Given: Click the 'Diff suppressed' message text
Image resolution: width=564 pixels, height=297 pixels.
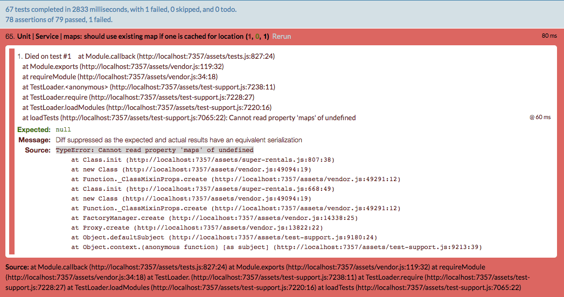Looking at the screenshot, I should [x=179, y=140].
